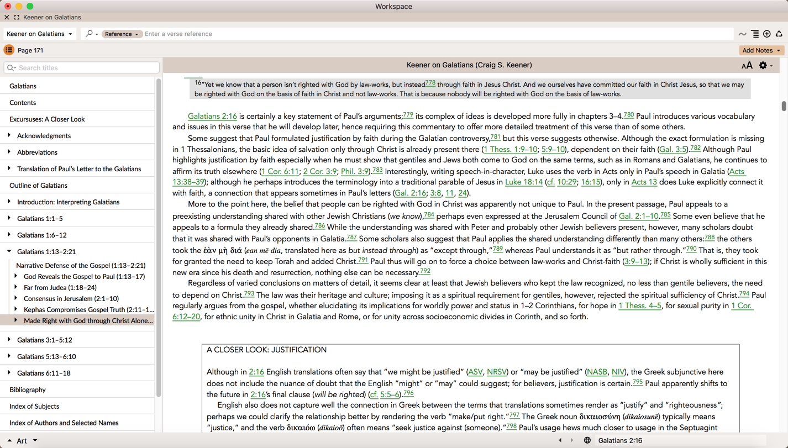788x448 pixels.
Task: Follow the Luke 18:14 link
Action: pos(523,182)
